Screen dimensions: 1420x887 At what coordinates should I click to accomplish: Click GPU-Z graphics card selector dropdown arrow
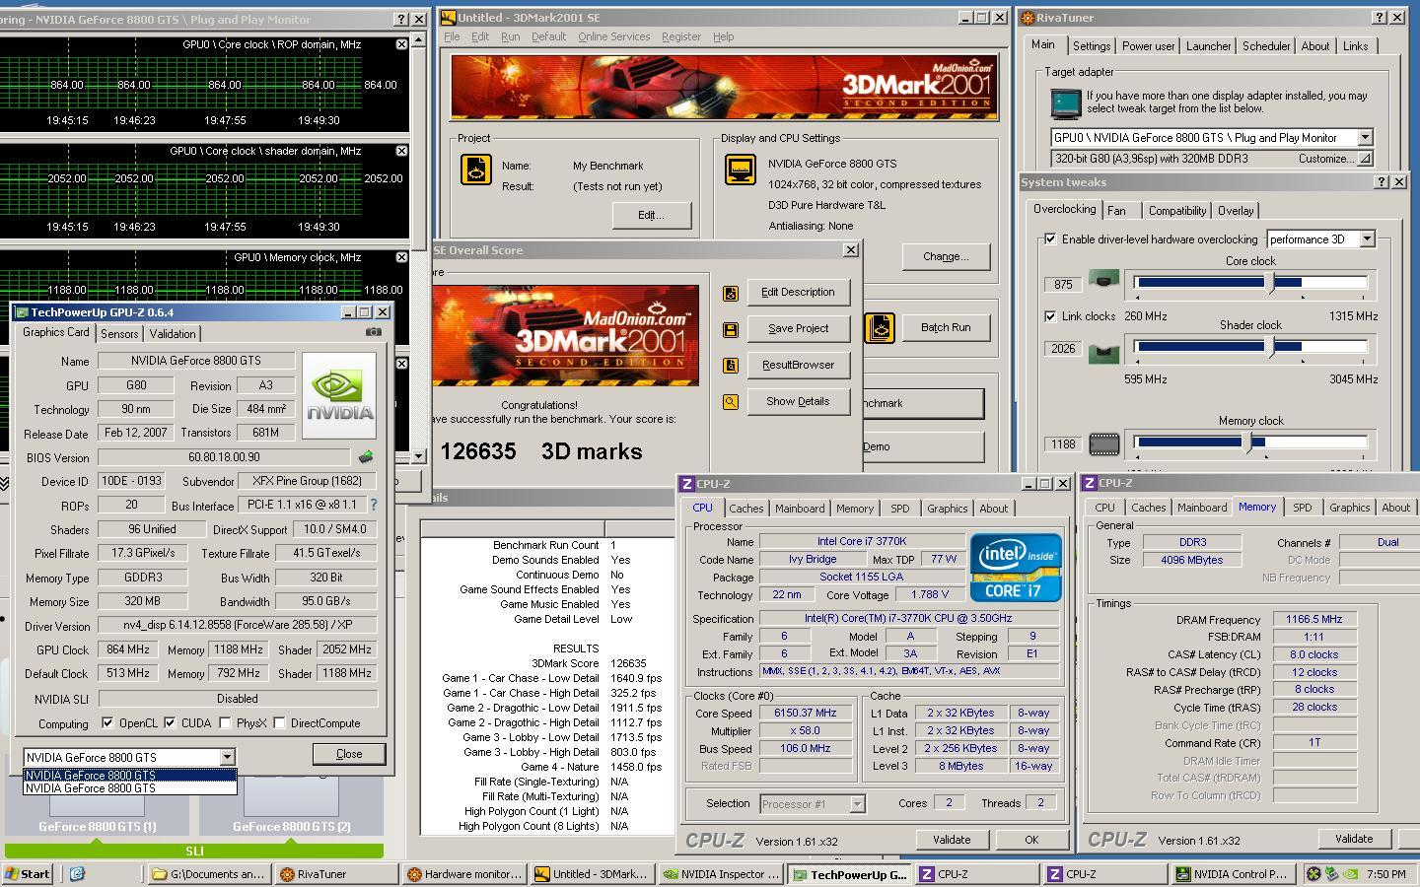(227, 757)
